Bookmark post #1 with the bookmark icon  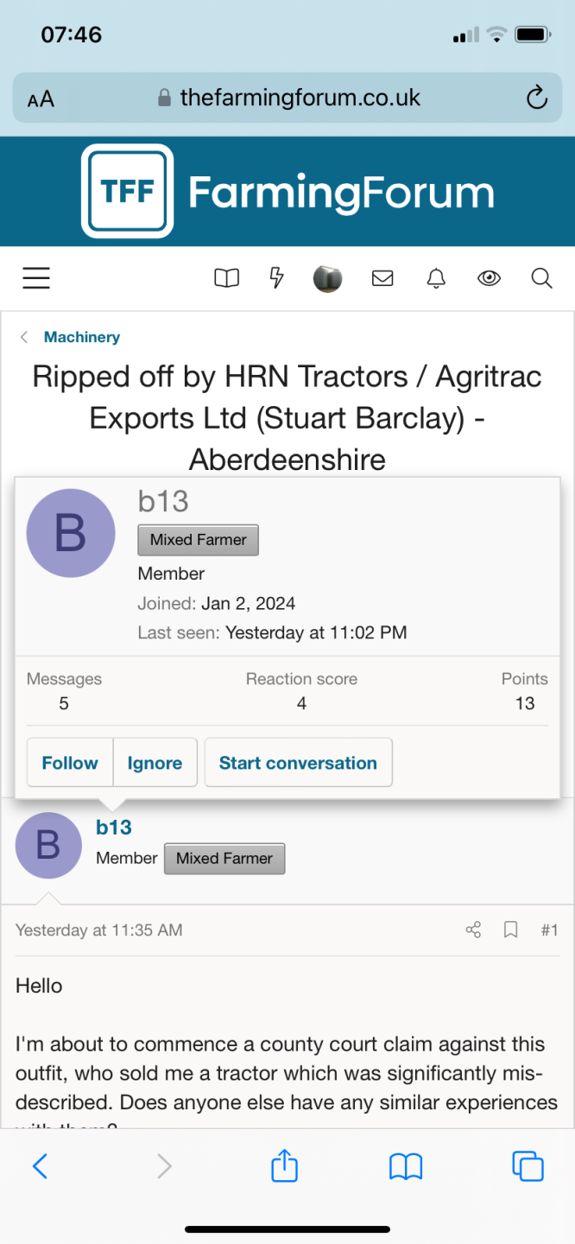point(510,930)
